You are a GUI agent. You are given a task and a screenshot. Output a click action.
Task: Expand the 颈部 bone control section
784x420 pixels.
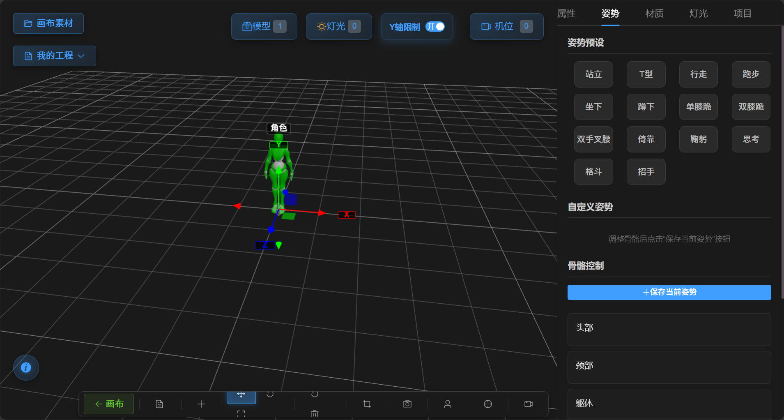[669, 367]
